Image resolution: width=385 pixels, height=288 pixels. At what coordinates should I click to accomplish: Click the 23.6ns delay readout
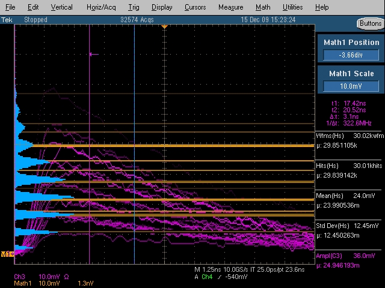click(x=295, y=269)
